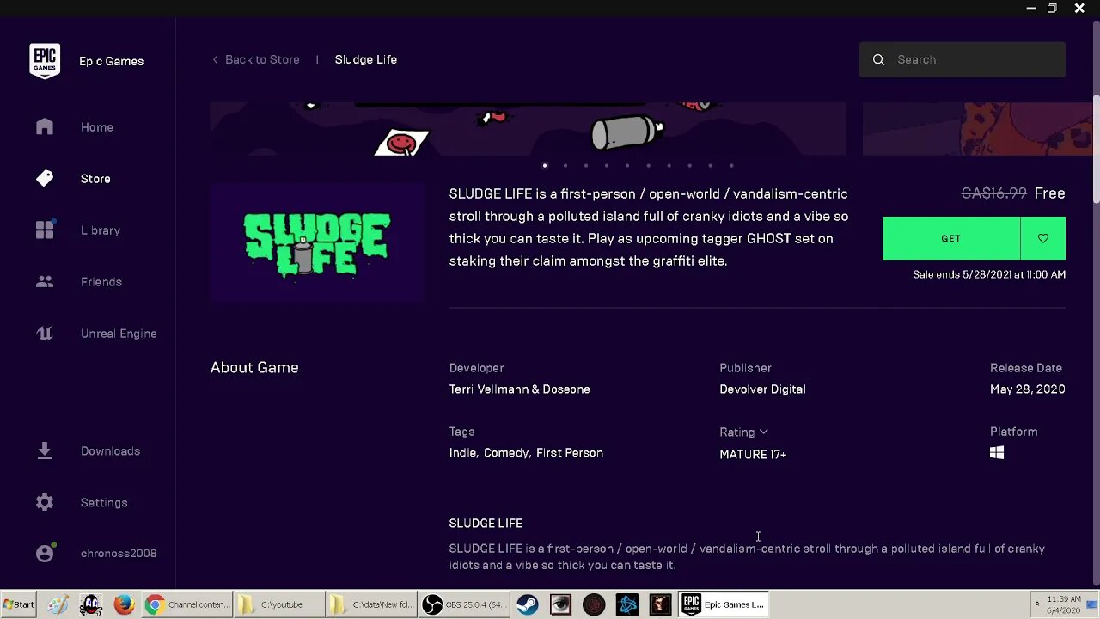Image resolution: width=1100 pixels, height=619 pixels.
Task: Show hidden system tray icons
Action: 1036,604
